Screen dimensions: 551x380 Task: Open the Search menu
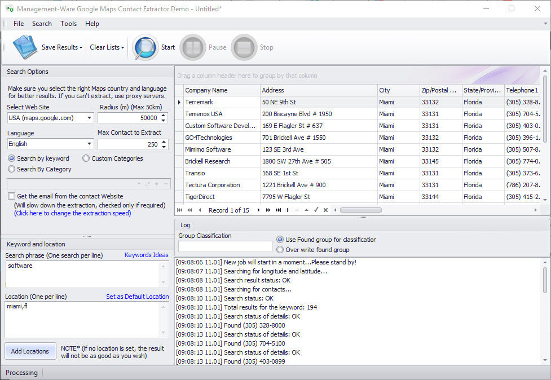[x=42, y=24]
